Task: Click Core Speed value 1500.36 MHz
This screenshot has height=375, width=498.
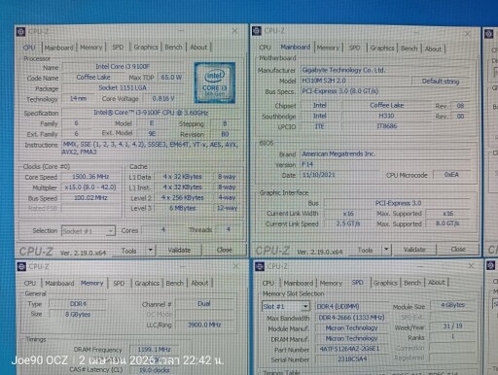Action: (90, 177)
